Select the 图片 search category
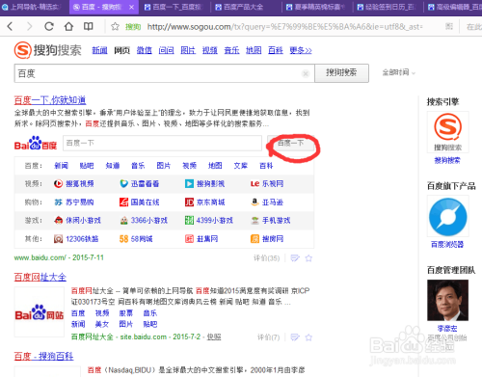 [x=188, y=50]
